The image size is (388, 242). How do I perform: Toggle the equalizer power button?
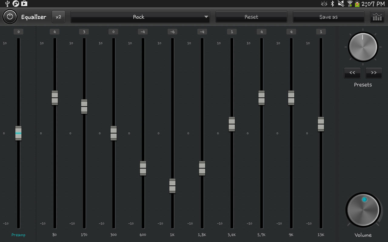[x=10, y=17]
